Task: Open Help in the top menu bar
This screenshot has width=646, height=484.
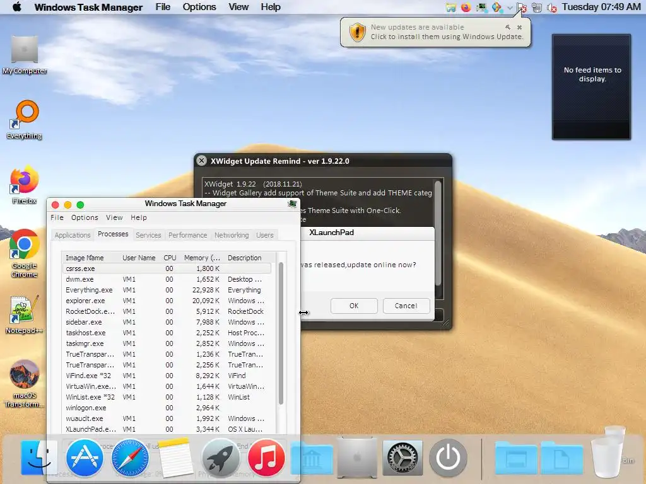Action: pos(271,7)
